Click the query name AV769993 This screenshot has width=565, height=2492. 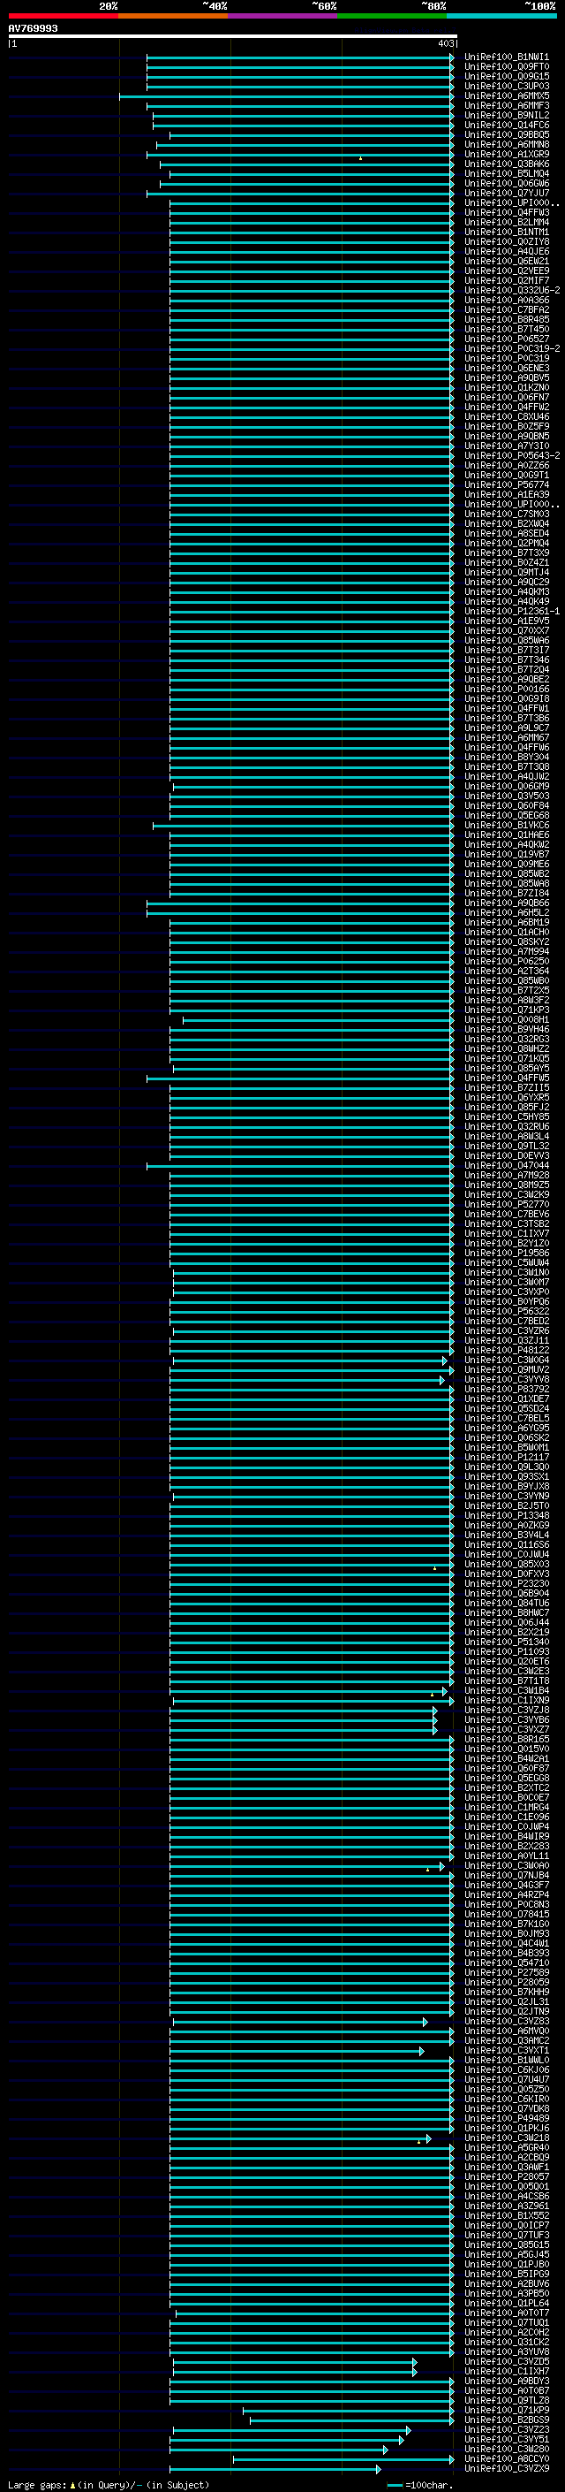[33, 28]
